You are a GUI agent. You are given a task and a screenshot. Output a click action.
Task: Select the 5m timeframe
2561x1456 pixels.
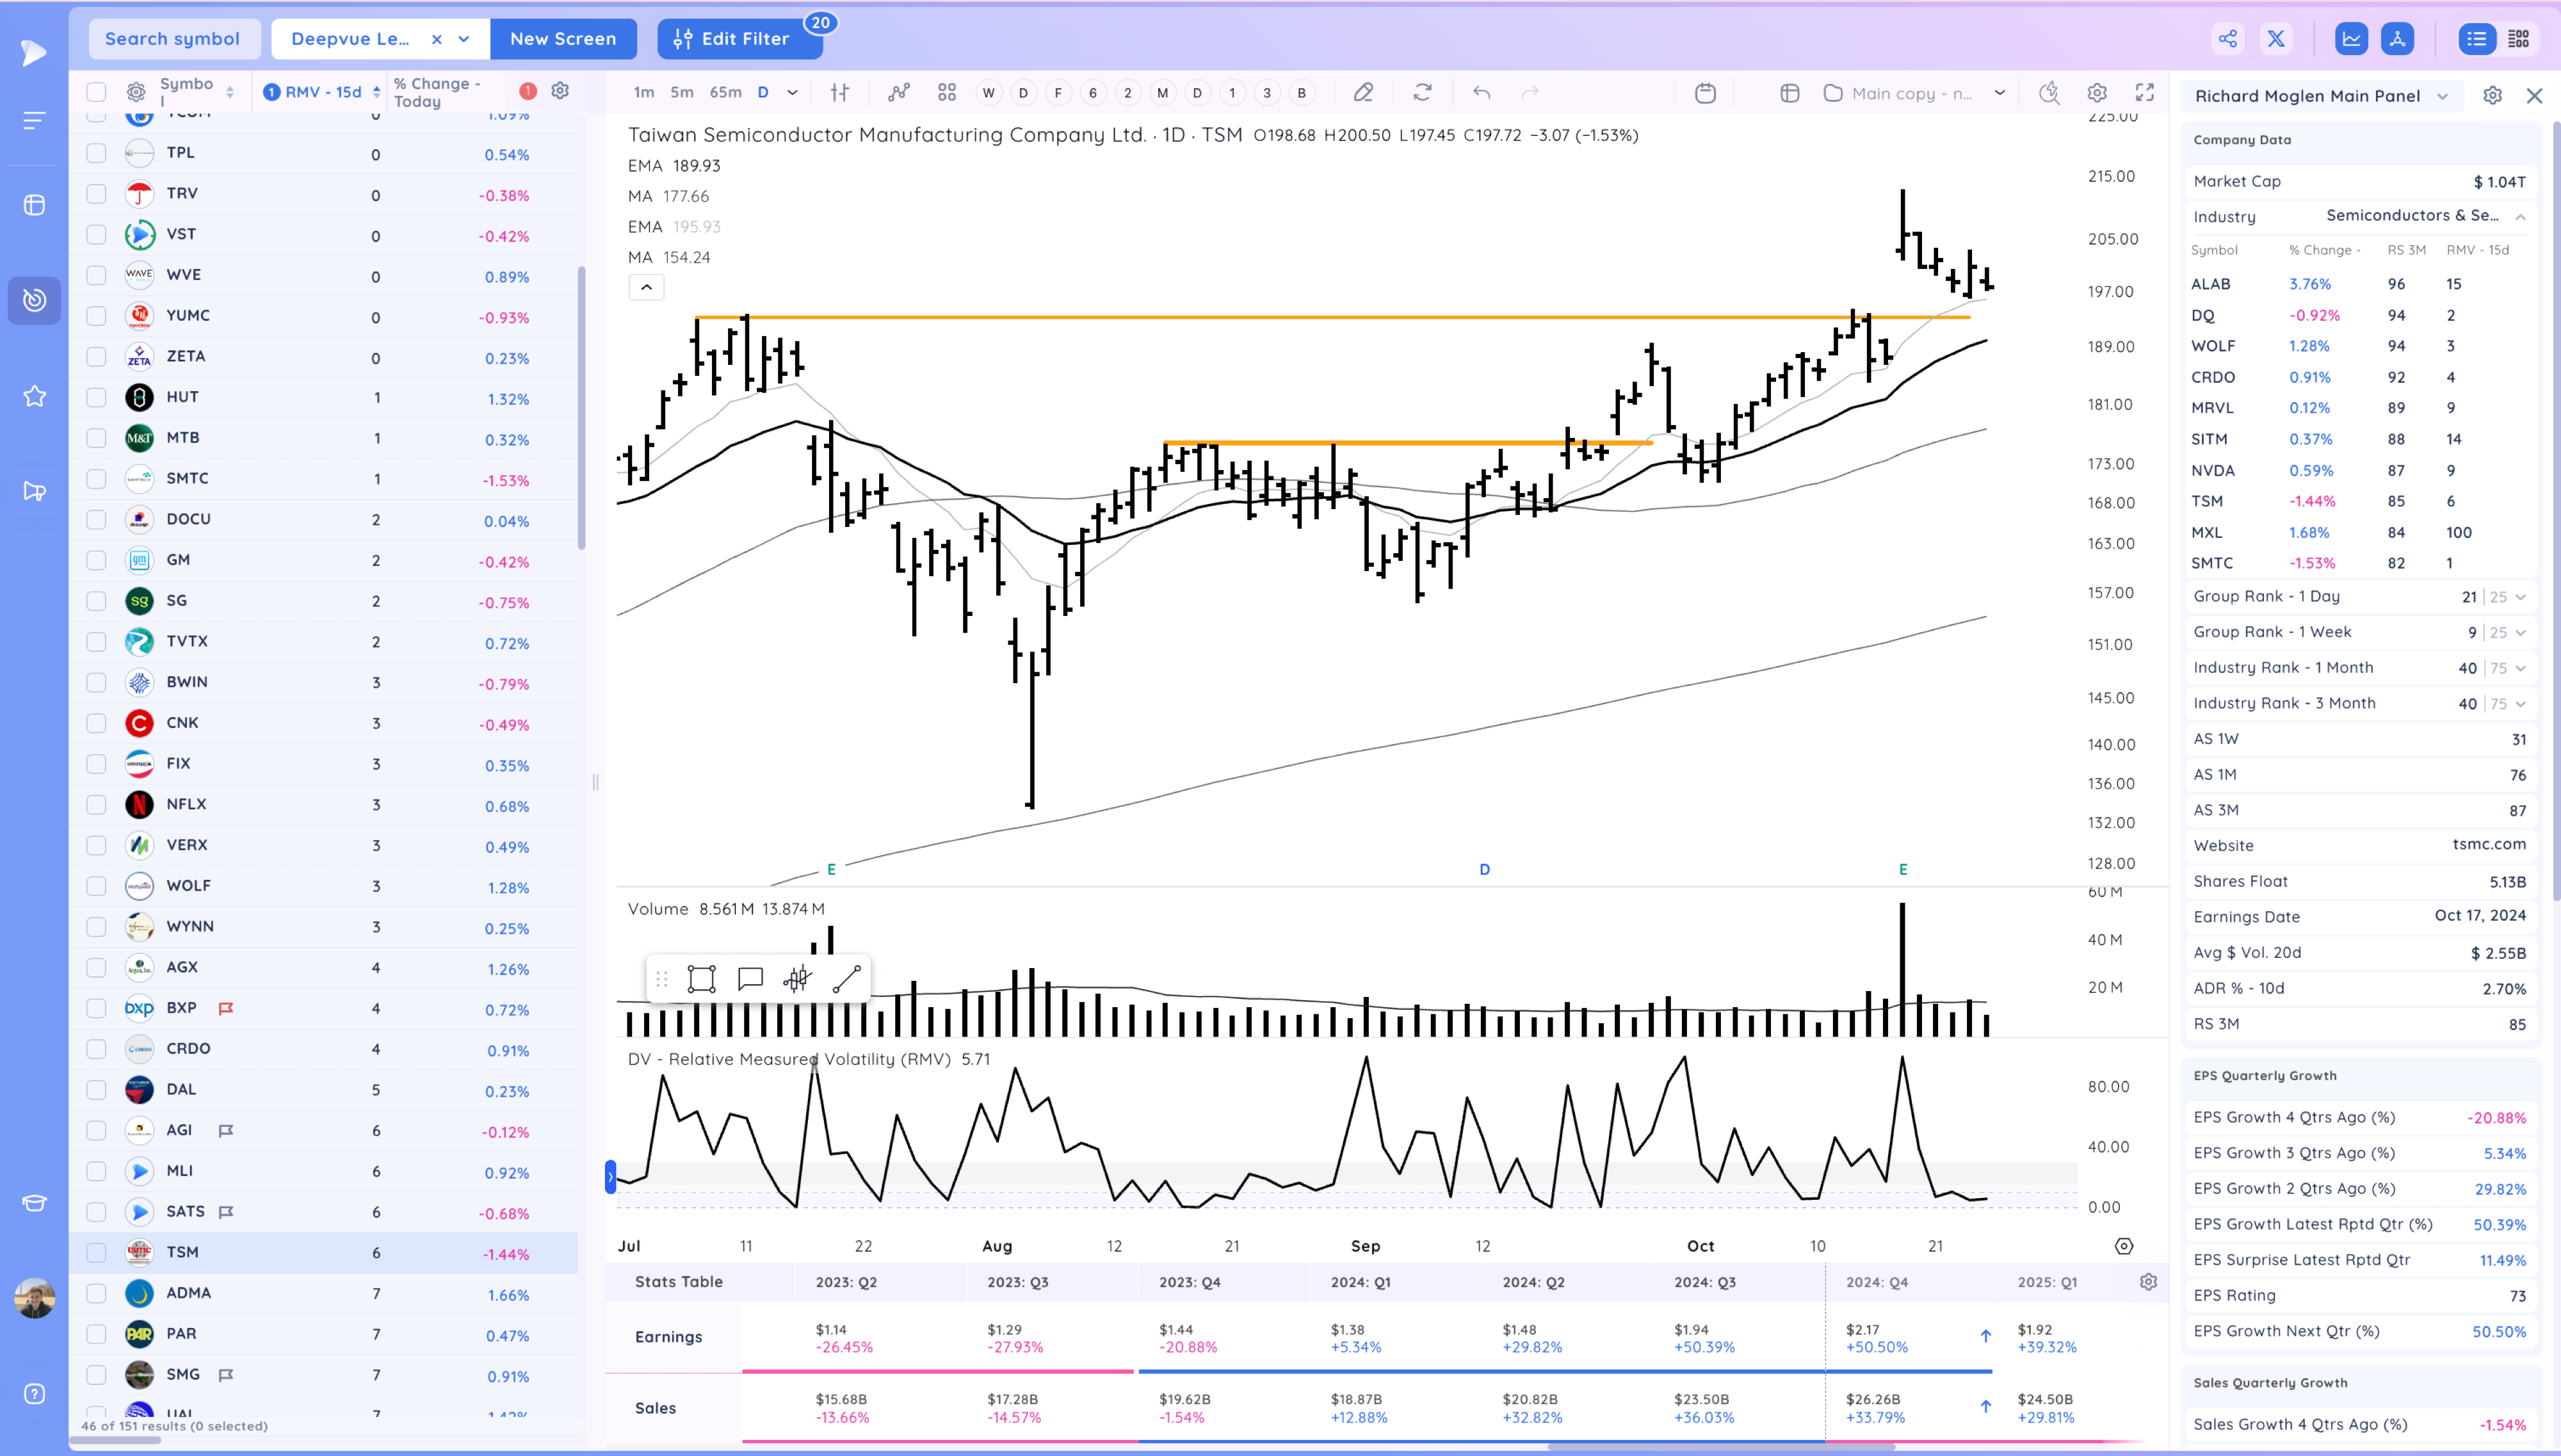pyautogui.click(x=682, y=93)
